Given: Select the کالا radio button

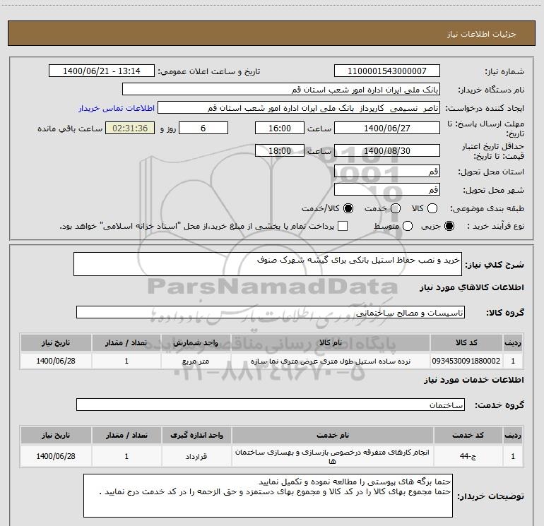Looking at the screenshot, I should click(432, 208).
